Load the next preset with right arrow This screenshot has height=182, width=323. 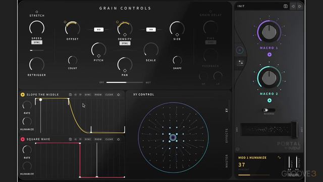[300, 6]
